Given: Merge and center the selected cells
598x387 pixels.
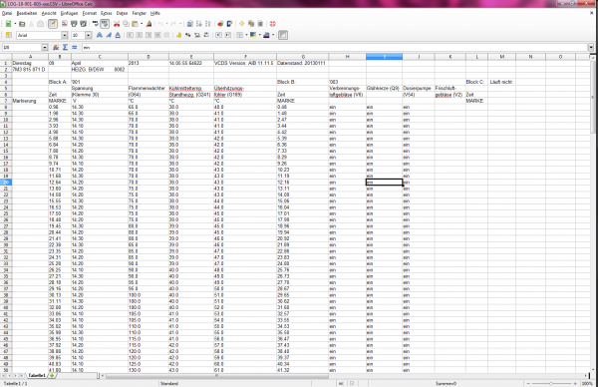Looking at the screenshot, I should pyautogui.click(x=166, y=35).
